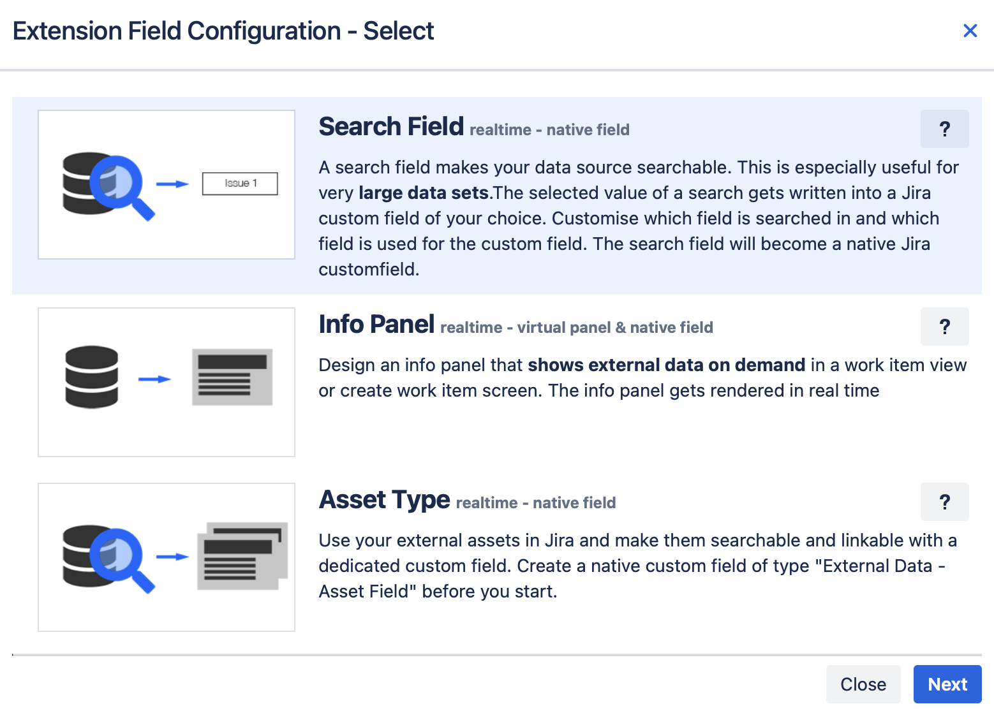Open help for Search Field option
Screen dimensions: 994x718
(944, 129)
